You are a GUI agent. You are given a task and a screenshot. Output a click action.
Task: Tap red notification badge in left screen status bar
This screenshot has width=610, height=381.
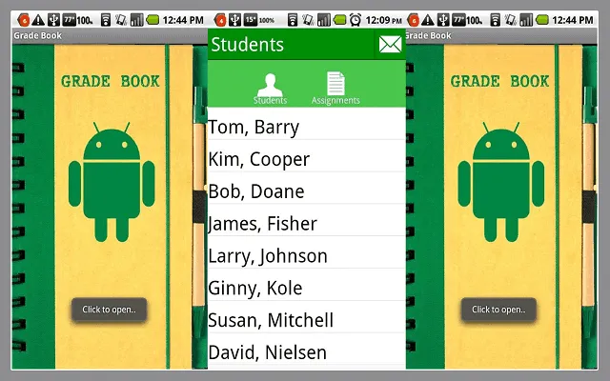[x=23, y=20]
